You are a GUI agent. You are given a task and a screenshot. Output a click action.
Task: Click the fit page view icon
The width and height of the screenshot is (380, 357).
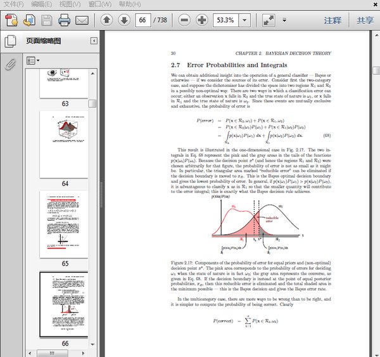click(270, 20)
